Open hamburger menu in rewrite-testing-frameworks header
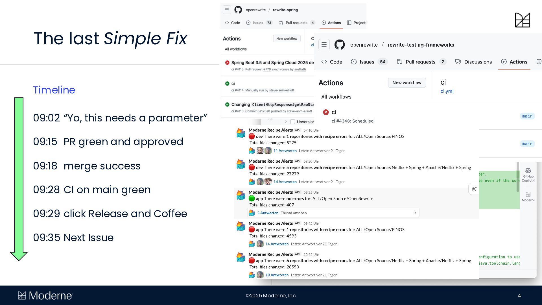The width and height of the screenshot is (542, 305). click(324, 45)
